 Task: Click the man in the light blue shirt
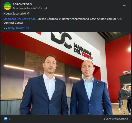90,87
